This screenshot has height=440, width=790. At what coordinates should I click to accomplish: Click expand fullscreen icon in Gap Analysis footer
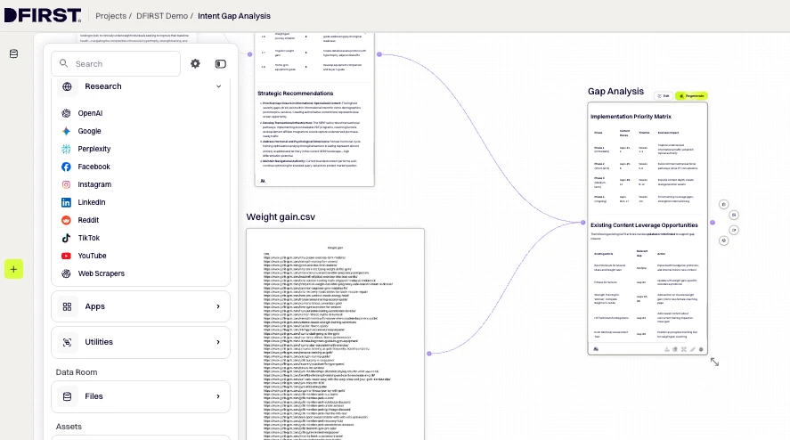pyautogui.click(x=684, y=349)
